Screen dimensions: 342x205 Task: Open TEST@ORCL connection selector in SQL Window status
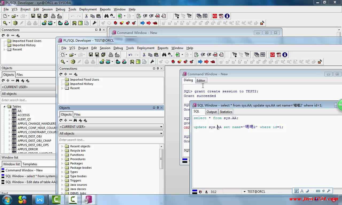244,192
